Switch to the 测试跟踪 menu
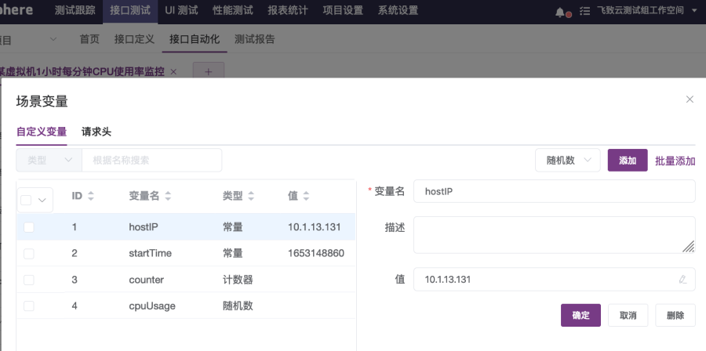 [x=75, y=10]
